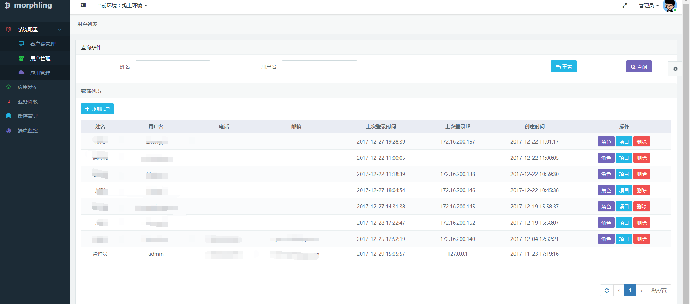The width and height of the screenshot is (690, 304).
Task: Click the 上次登录时间 column header
Action: pyautogui.click(x=381, y=127)
